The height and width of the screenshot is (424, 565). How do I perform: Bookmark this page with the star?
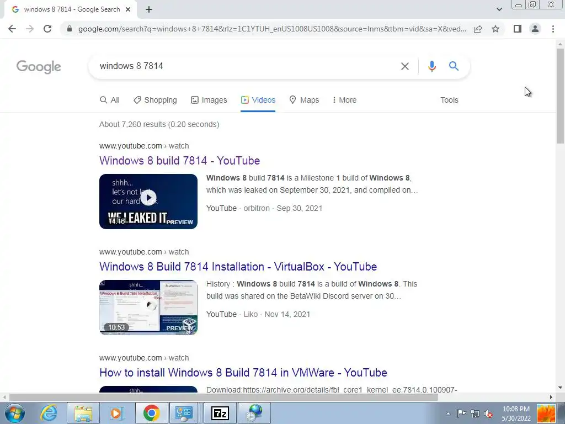[495, 29]
